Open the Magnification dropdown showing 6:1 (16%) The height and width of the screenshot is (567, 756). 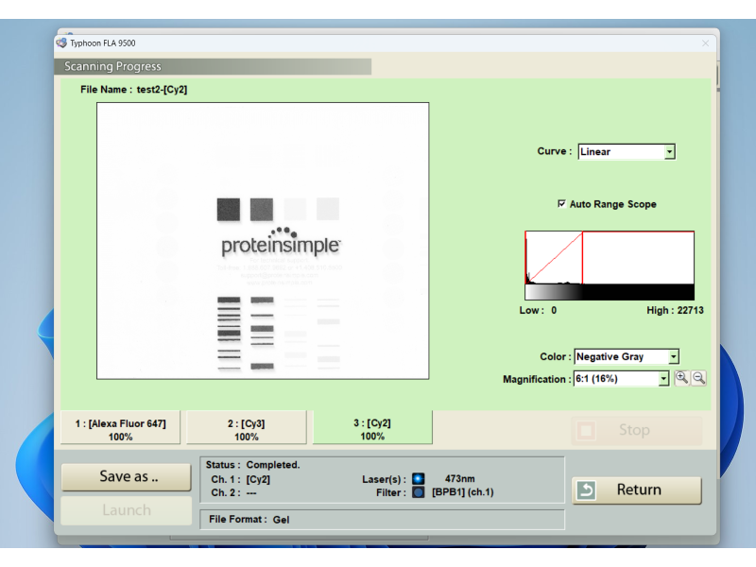[x=621, y=379]
